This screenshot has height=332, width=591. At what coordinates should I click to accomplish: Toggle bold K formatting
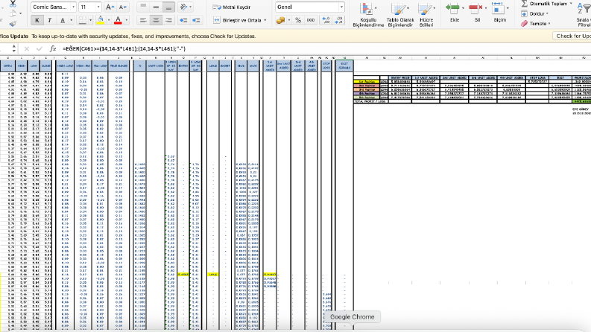(x=37, y=20)
